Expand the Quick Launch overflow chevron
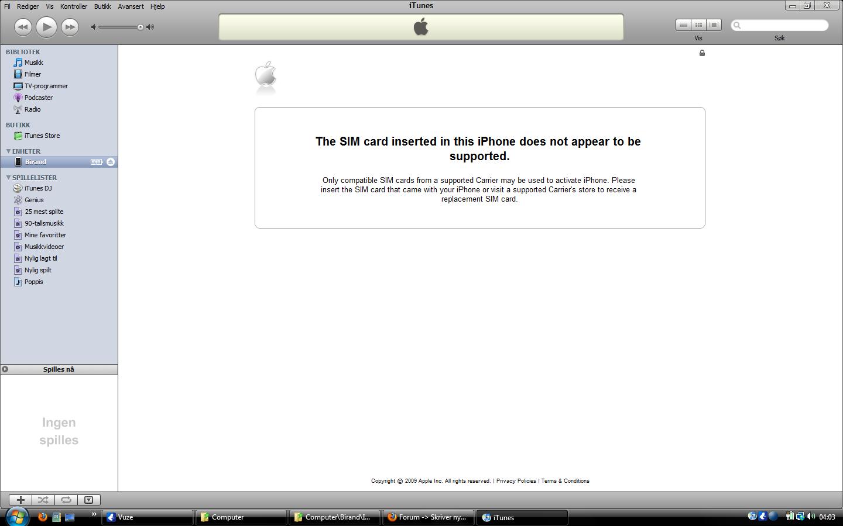This screenshot has width=843, height=526. [94, 514]
